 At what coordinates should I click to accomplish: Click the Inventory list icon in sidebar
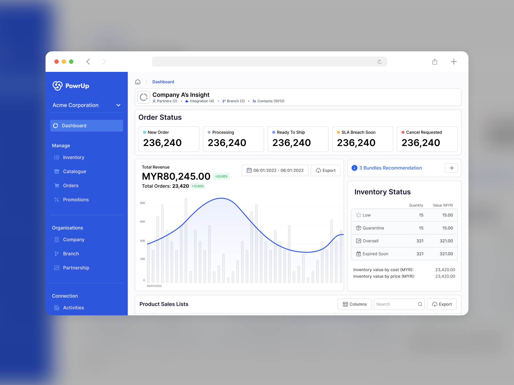(57, 158)
